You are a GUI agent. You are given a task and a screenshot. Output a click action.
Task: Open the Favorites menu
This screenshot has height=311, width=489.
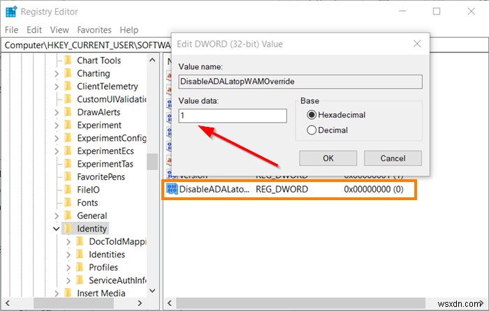[x=94, y=30]
